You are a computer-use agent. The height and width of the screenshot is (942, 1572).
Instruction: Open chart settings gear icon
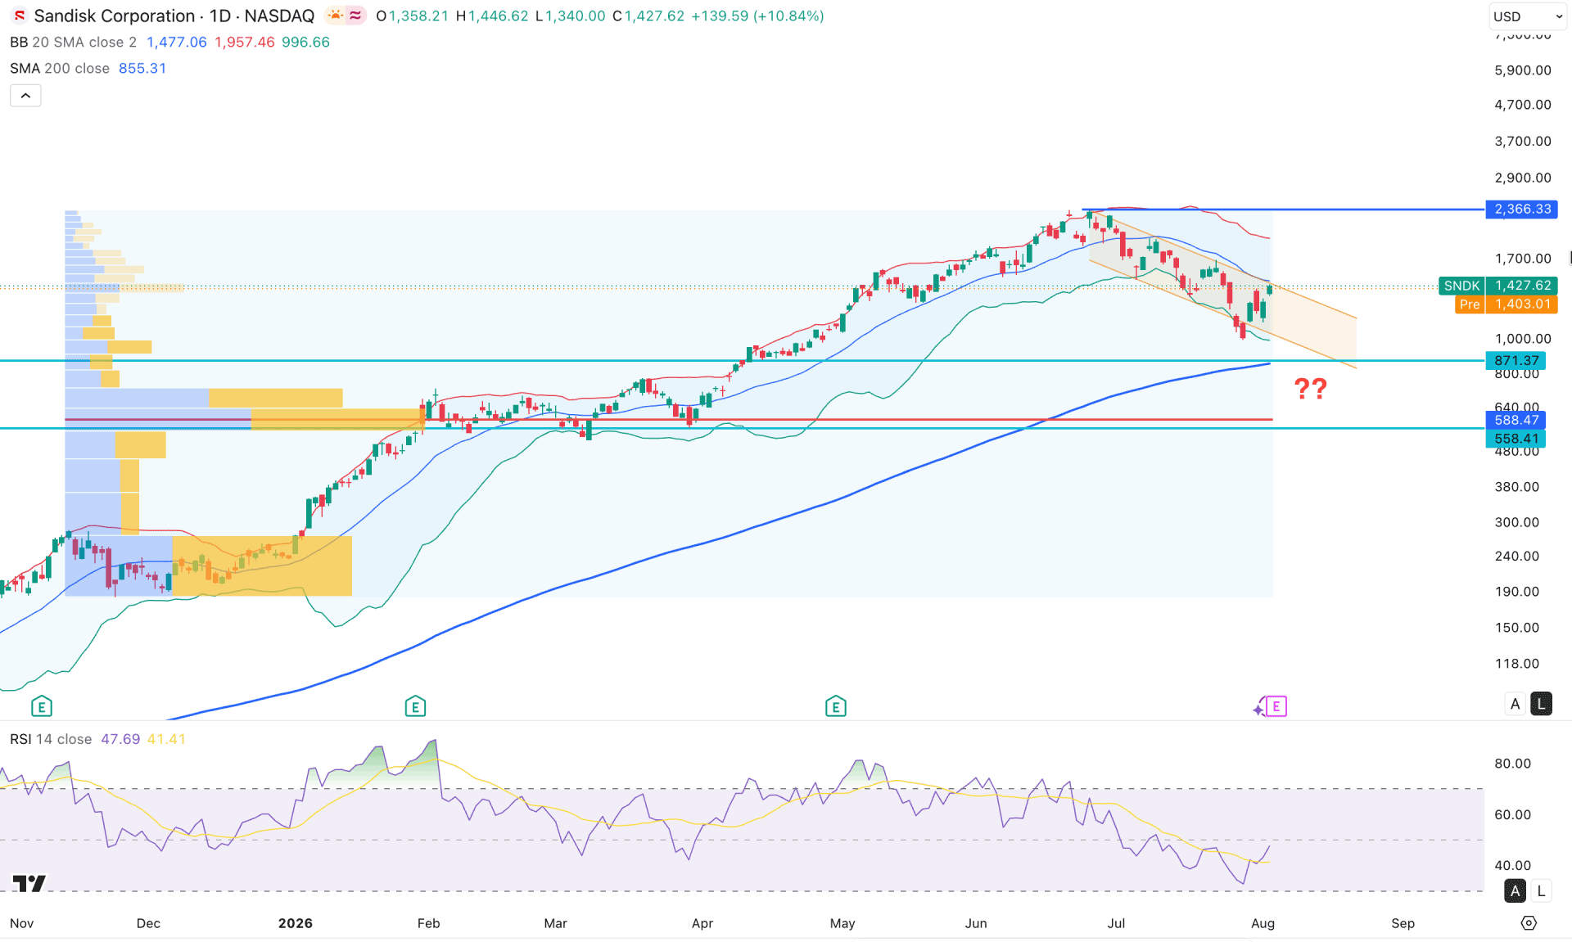pyautogui.click(x=1529, y=923)
